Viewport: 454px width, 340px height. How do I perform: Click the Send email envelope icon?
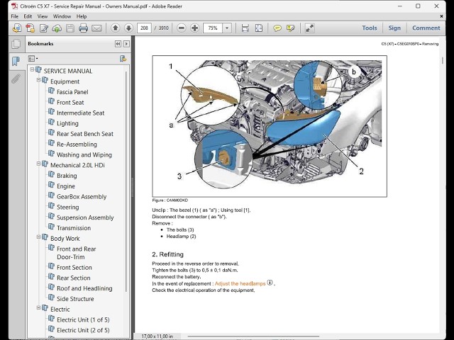(96, 28)
